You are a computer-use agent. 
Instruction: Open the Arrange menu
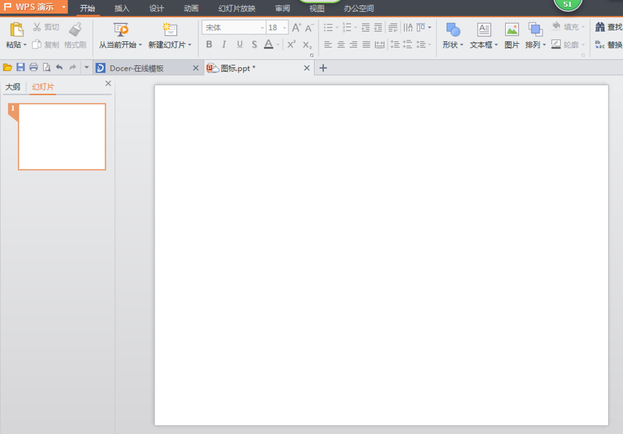coord(536,35)
